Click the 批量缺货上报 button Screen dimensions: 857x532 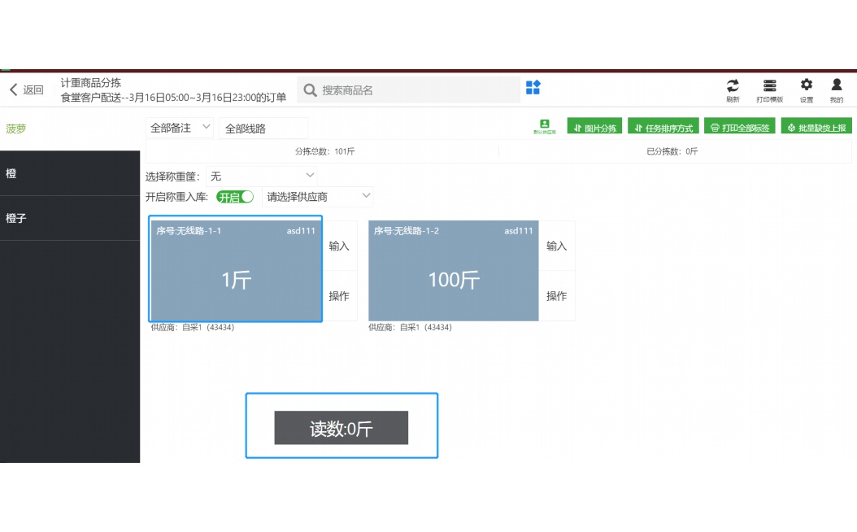tap(816, 128)
